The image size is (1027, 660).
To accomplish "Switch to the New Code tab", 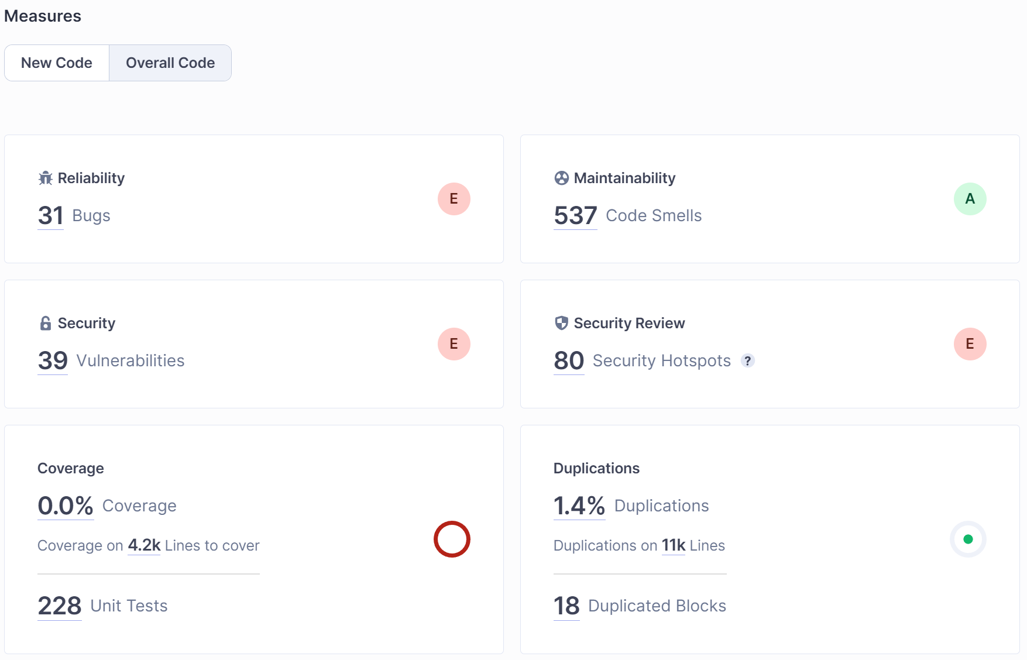I will click(57, 63).
